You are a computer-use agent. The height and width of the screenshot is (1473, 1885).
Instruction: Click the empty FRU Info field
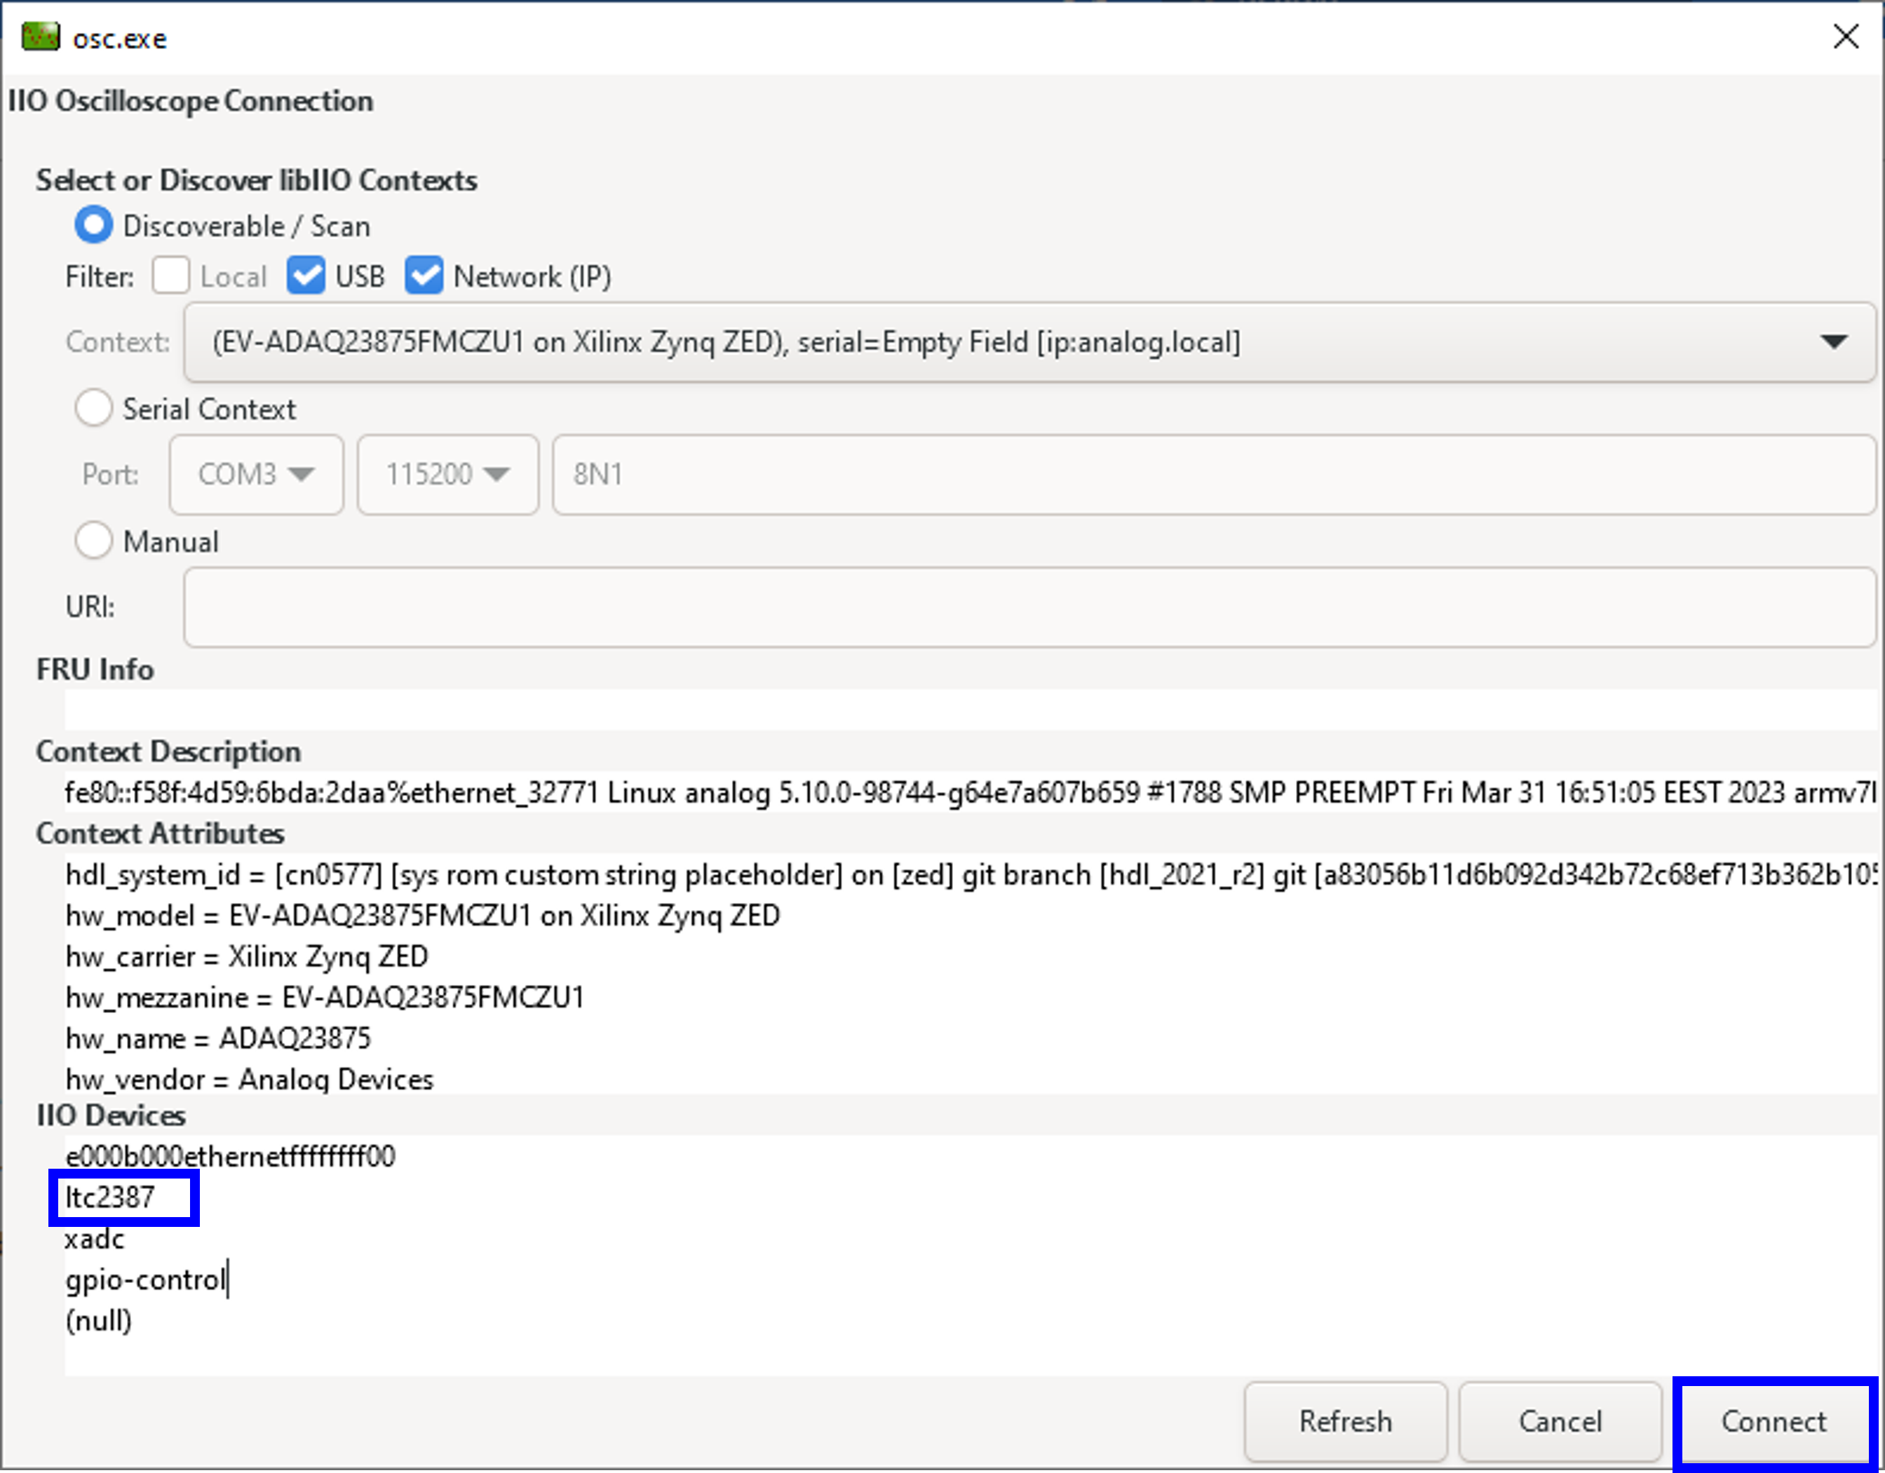click(971, 710)
